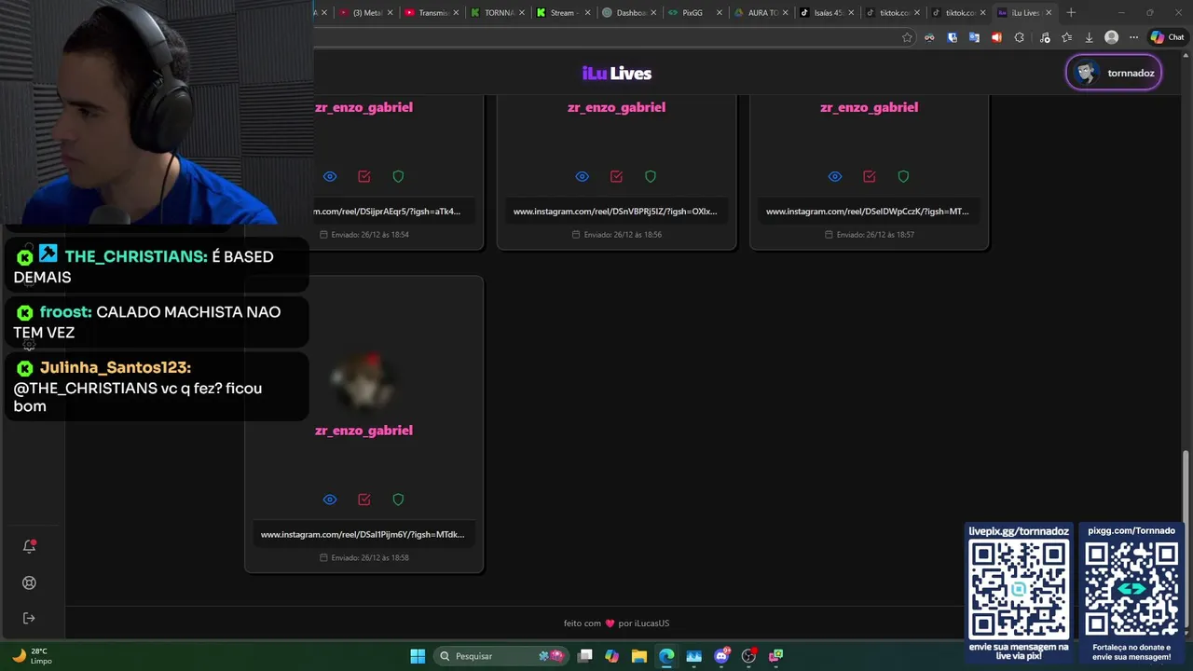Click the red check-mark icon on the DSijprAEqr5 card

pyautogui.click(x=363, y=176)
